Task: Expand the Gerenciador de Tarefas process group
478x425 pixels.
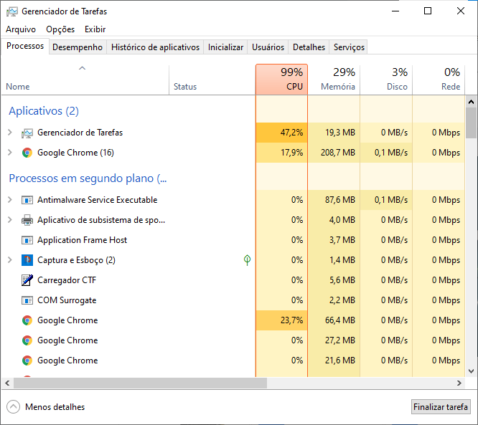Action: (x=10, y=133)
